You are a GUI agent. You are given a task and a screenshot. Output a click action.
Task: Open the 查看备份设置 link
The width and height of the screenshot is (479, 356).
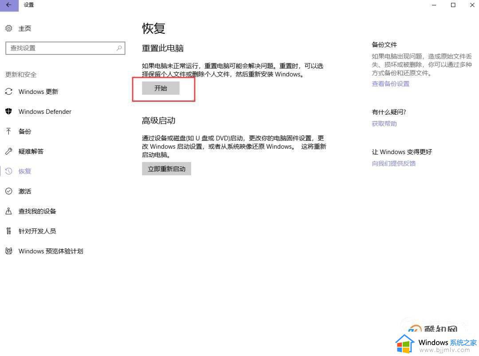(x=390, y=84)
